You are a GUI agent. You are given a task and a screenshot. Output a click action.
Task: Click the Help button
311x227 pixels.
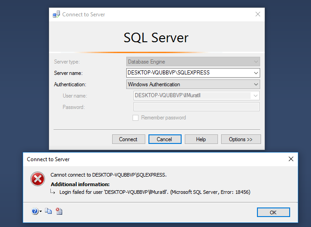point(201,139)
